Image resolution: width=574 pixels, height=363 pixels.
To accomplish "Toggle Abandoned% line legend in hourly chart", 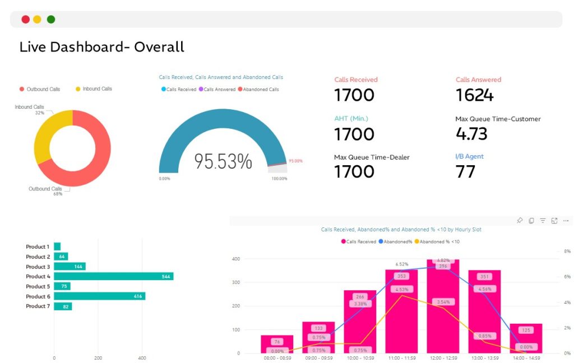I will point(396,241).
